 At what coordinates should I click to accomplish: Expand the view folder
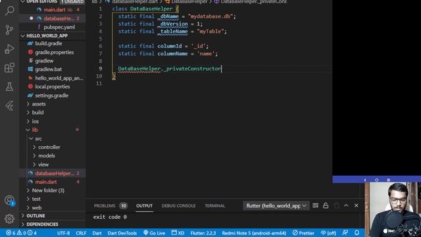click(x=43, y=165)
